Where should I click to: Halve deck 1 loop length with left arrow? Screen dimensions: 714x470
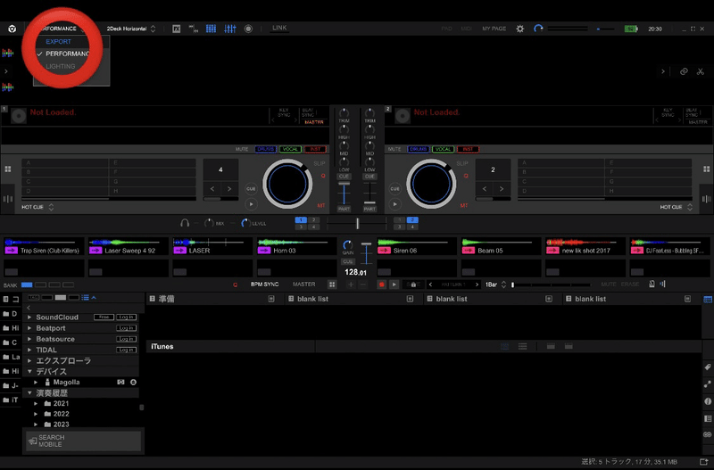212,188
